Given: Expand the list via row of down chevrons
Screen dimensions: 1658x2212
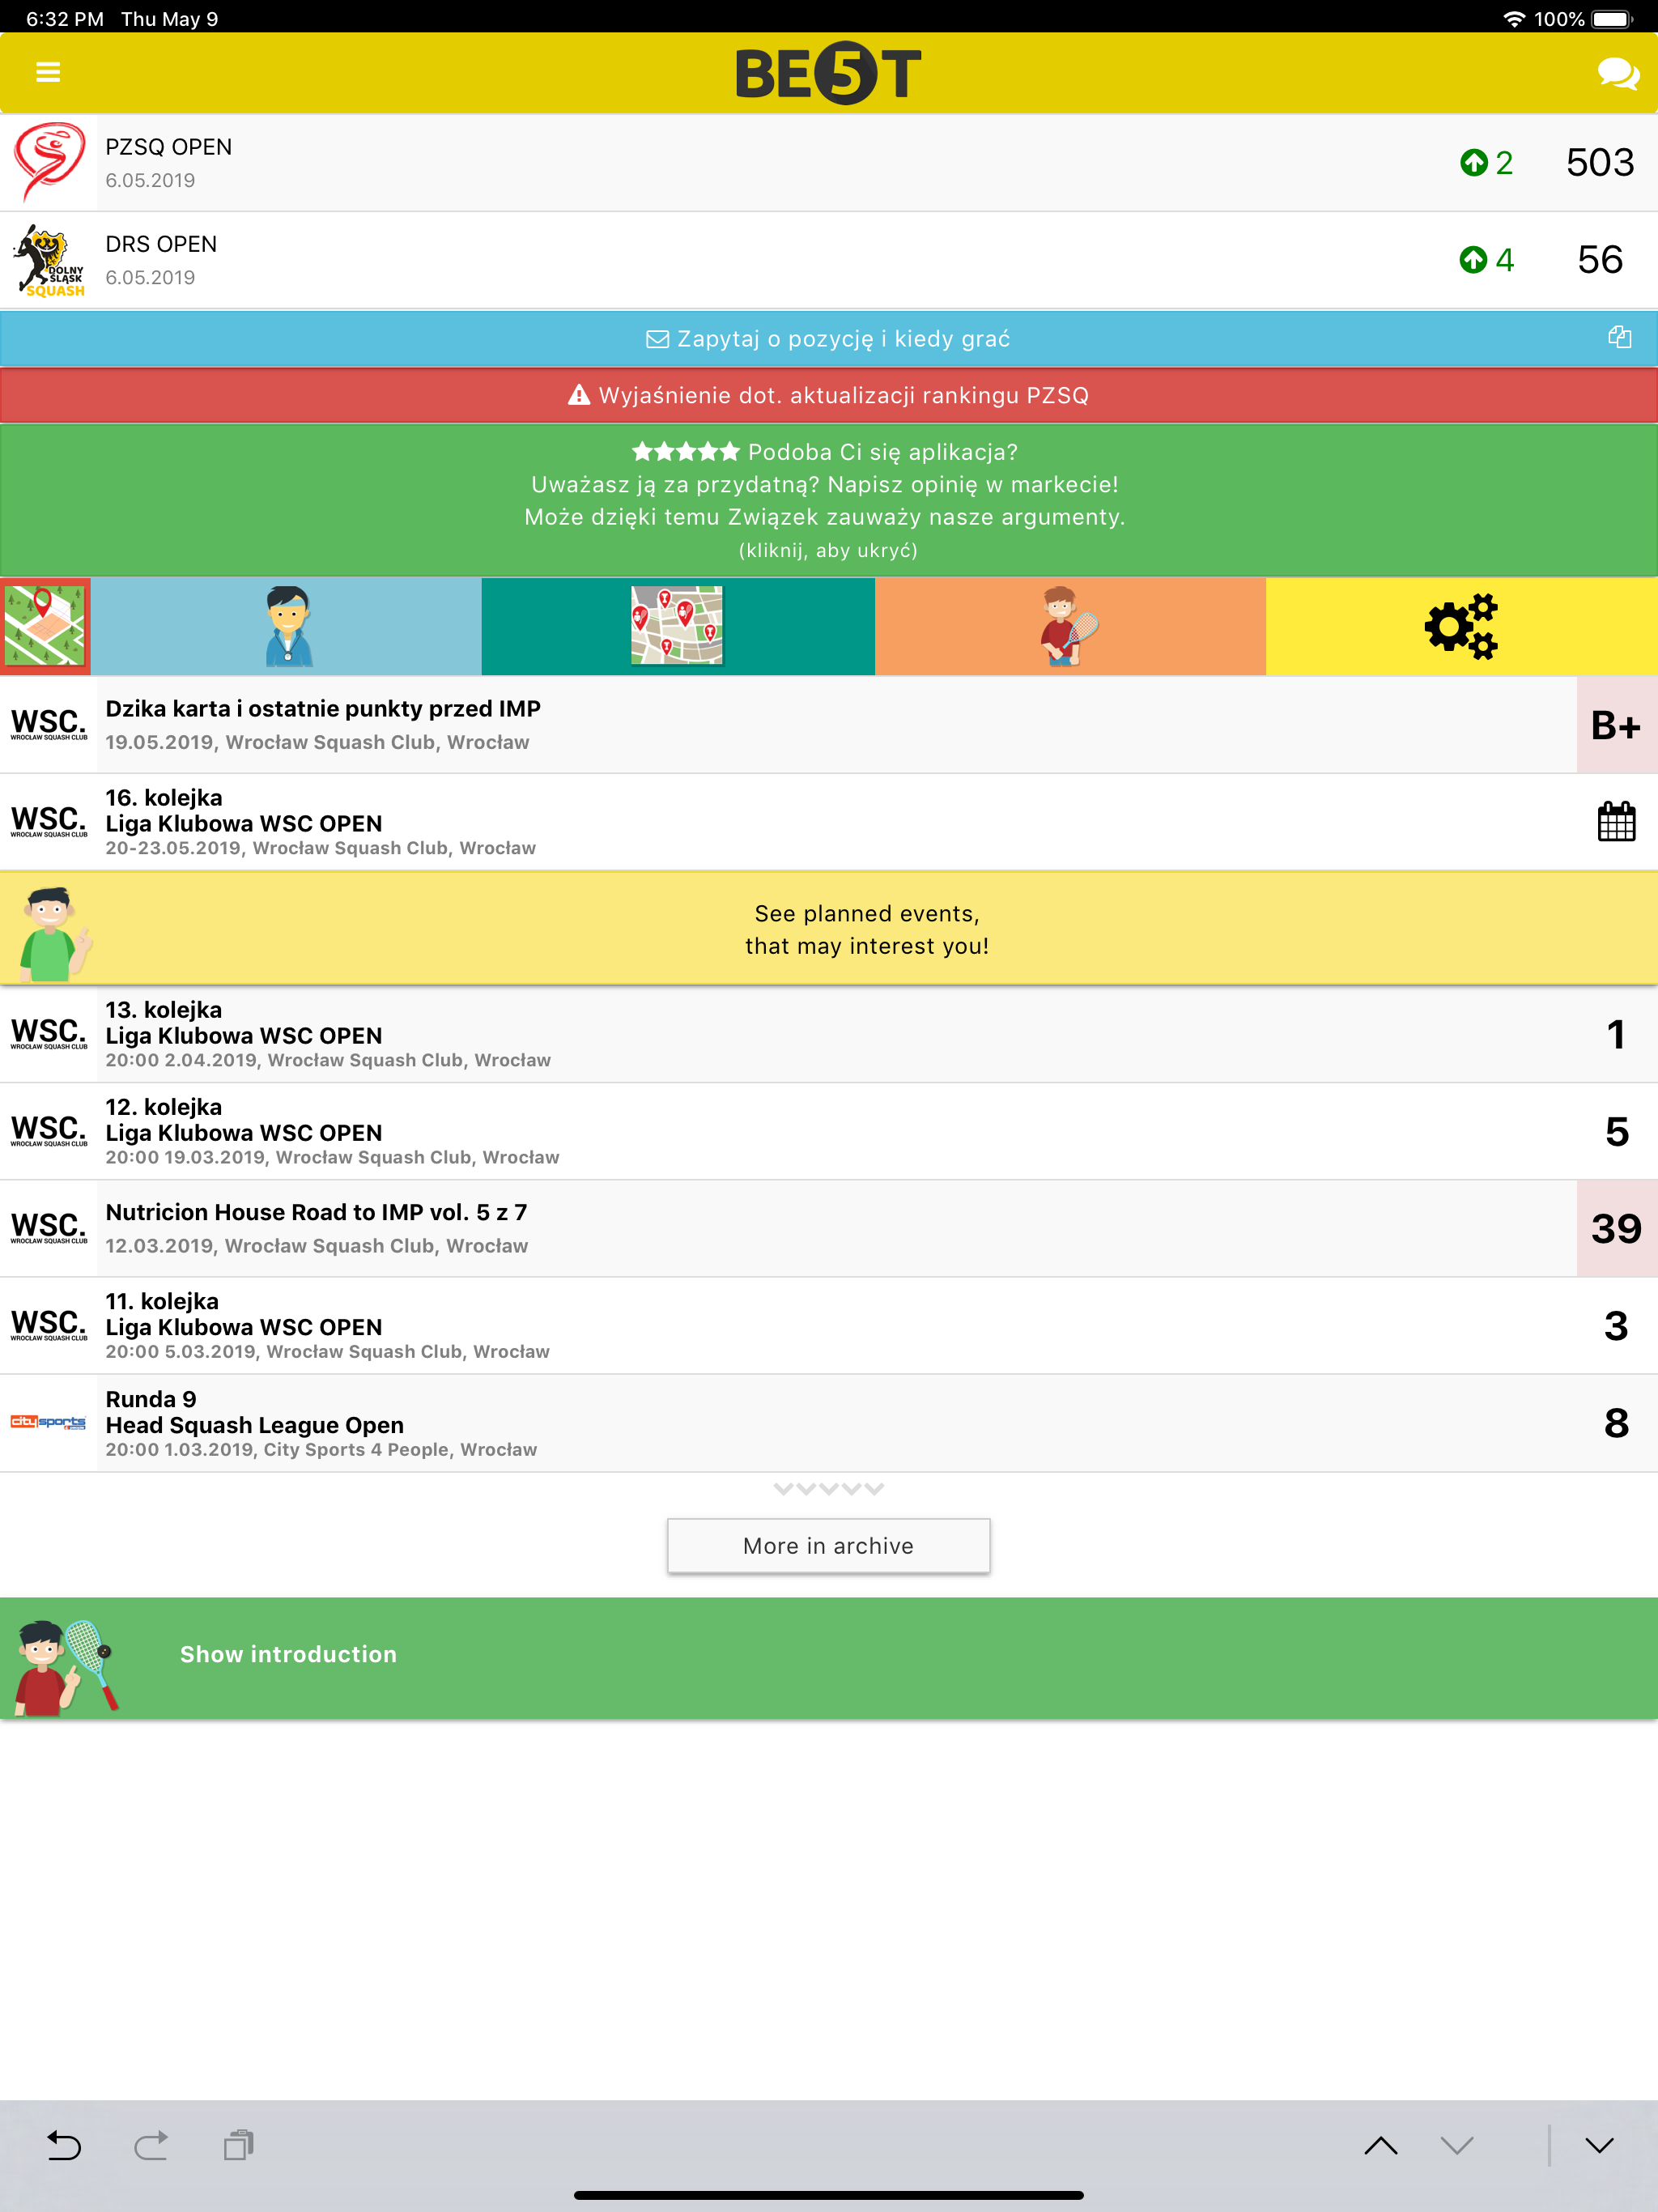Looking at the screenshot, I should point(828,1489).
